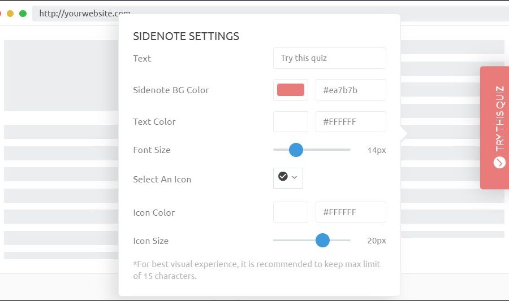Image resolution: width=509 pixels, height=301 pixels.
Task: Click the Icon Size slider track left end
Action: coord(276,240)
